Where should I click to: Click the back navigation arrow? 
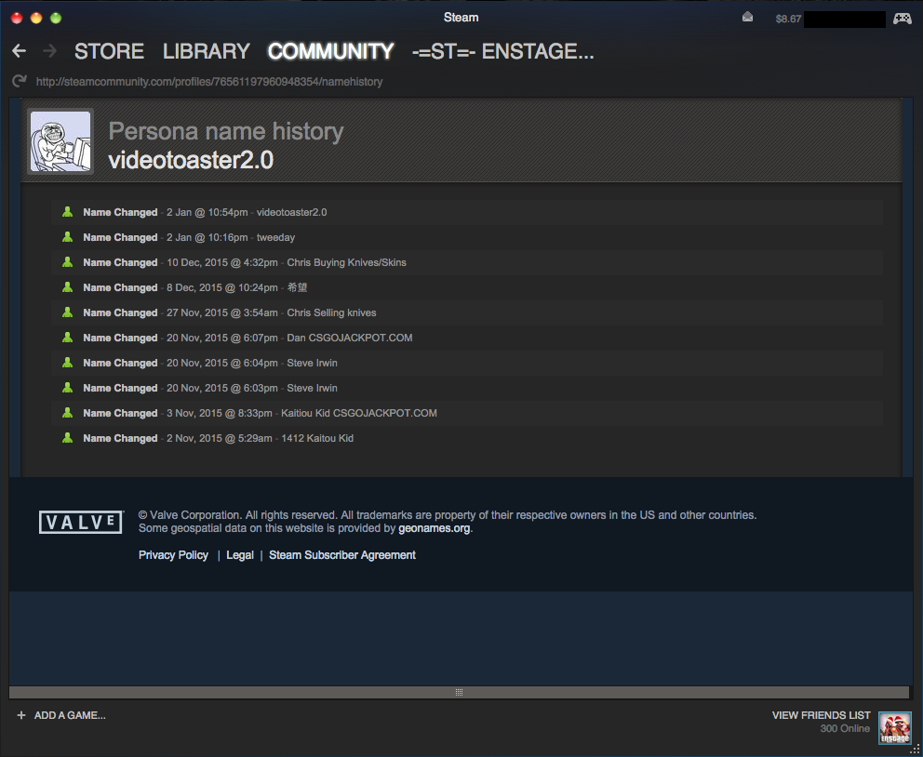(19, 51)
